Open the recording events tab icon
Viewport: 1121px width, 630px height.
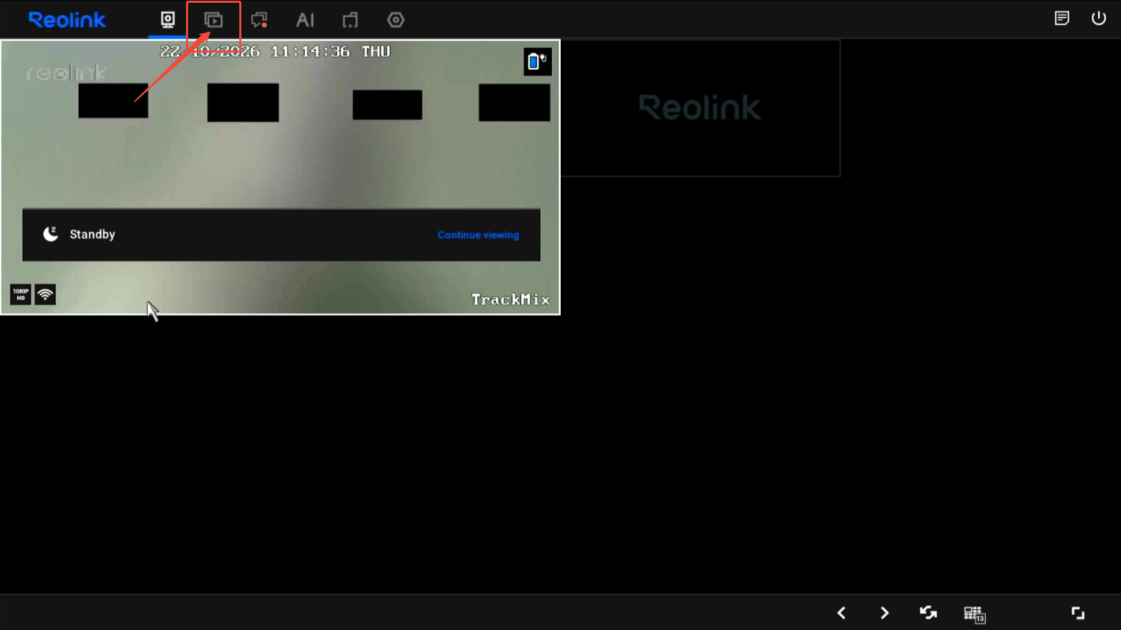(x=259, y=20)
